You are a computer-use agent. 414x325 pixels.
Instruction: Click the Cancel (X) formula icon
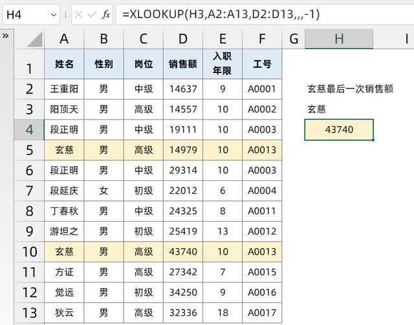(x=78, y=14)
